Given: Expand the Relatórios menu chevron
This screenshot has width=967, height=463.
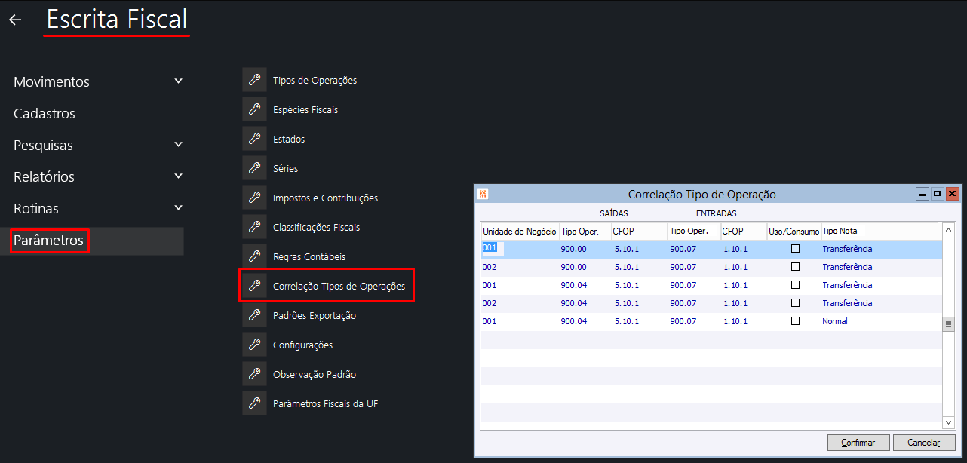Looking at the screenshot, I should (x=178, y=176).
